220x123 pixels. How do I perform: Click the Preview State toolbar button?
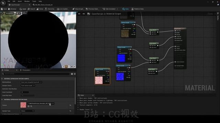click(x=92, y=9)
